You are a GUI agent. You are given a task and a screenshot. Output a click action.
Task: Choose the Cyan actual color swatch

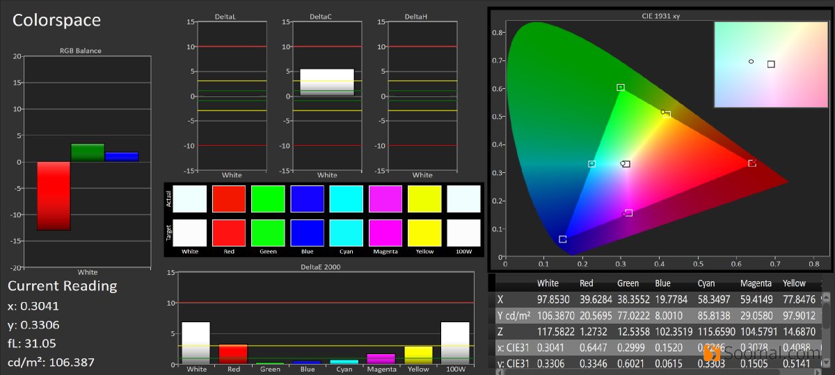coord(346,199)
